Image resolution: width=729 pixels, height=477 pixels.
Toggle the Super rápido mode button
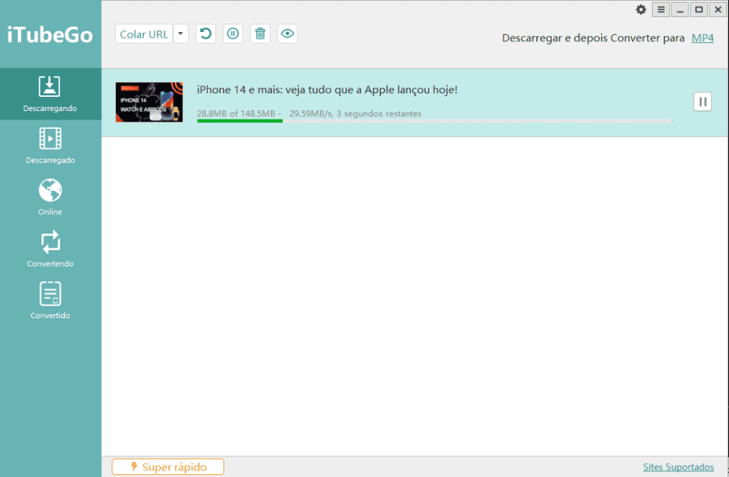(x=168, y=467)
